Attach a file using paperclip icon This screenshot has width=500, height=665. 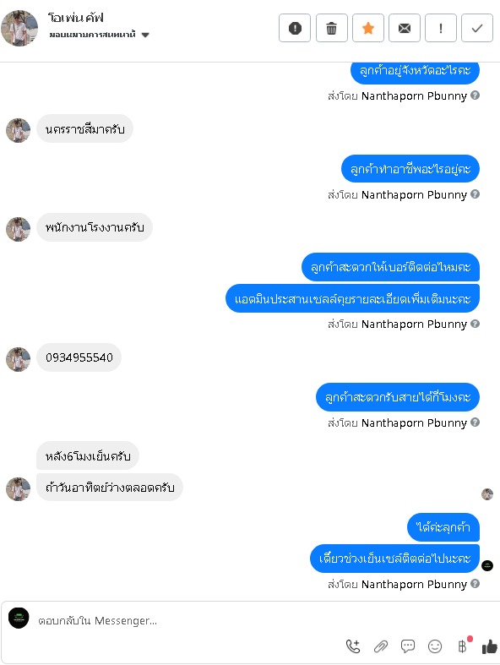point(380,646)
